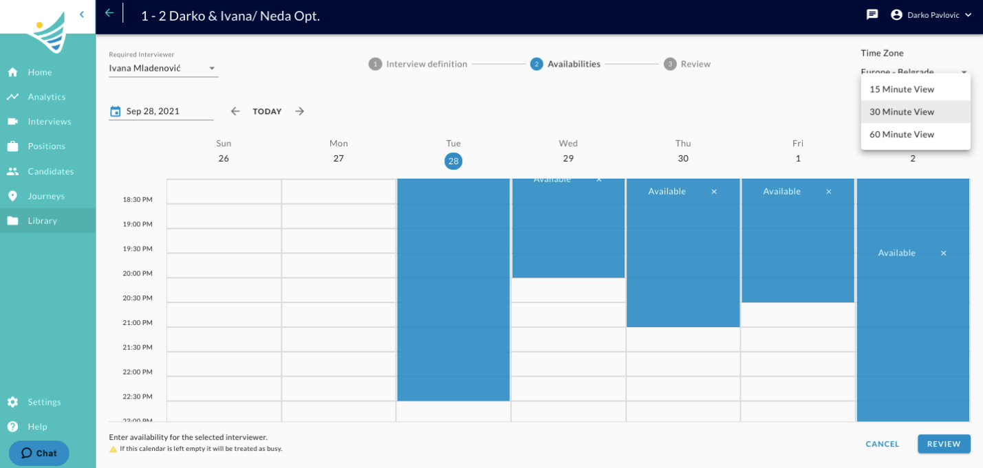Click the Library folder icon
This screenshot has height=468, width=983.
pos(12,221)
